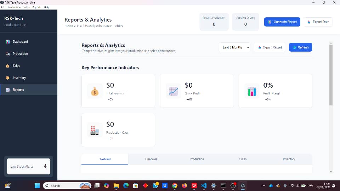This screenshot has height=191, width=340.
Task: Click the Production Cost factory icon
Action: [95, 130]
